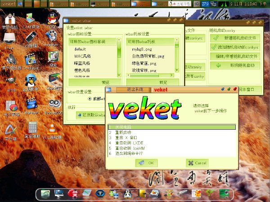Click 预览 button under wbar tray list

click(153, 82)
